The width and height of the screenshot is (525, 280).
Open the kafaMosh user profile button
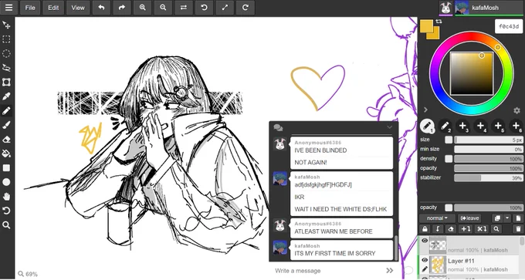click(489, 8)
